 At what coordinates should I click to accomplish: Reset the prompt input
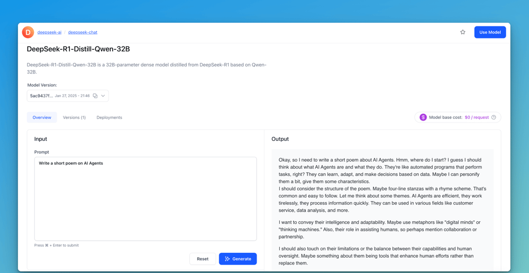[203, 259]
